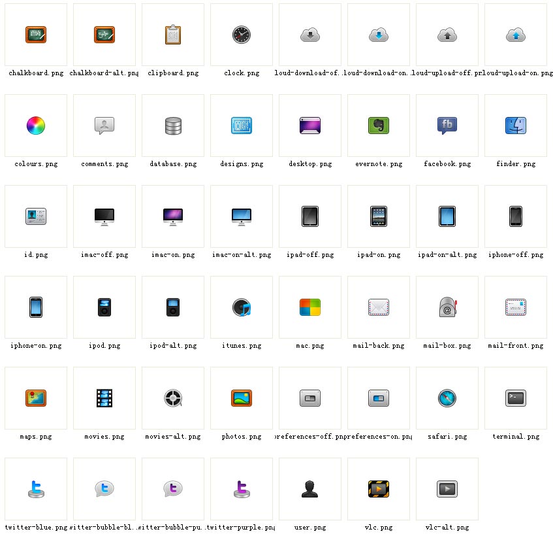
Task: Select the grey vlc-alt play icon
Action: (x=447, y=489)
